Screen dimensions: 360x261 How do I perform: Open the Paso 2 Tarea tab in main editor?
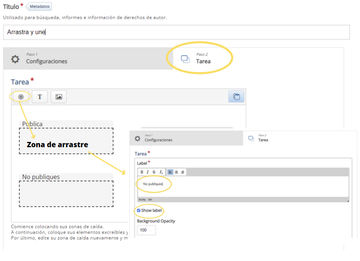point(258,59)
